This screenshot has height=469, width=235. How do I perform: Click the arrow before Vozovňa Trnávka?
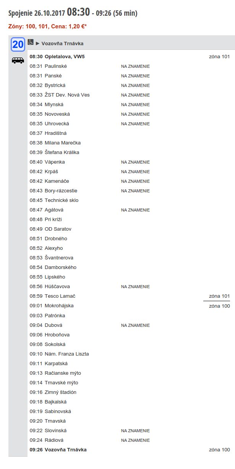(x=37, y=44)
